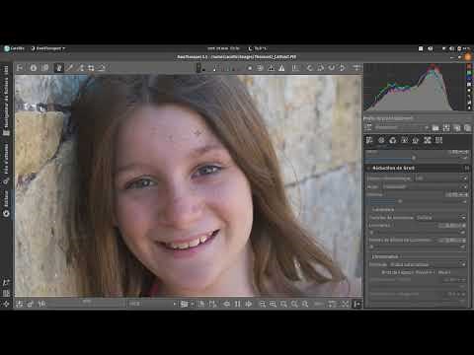Go to previous image arrow
Screen dimensions: 474x355
(x=226, y=304)
